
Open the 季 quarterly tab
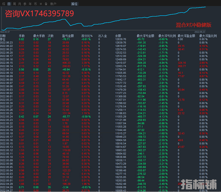[x=25, y=4]
